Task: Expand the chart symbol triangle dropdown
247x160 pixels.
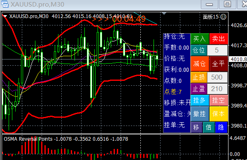Action: pos(5,16)
